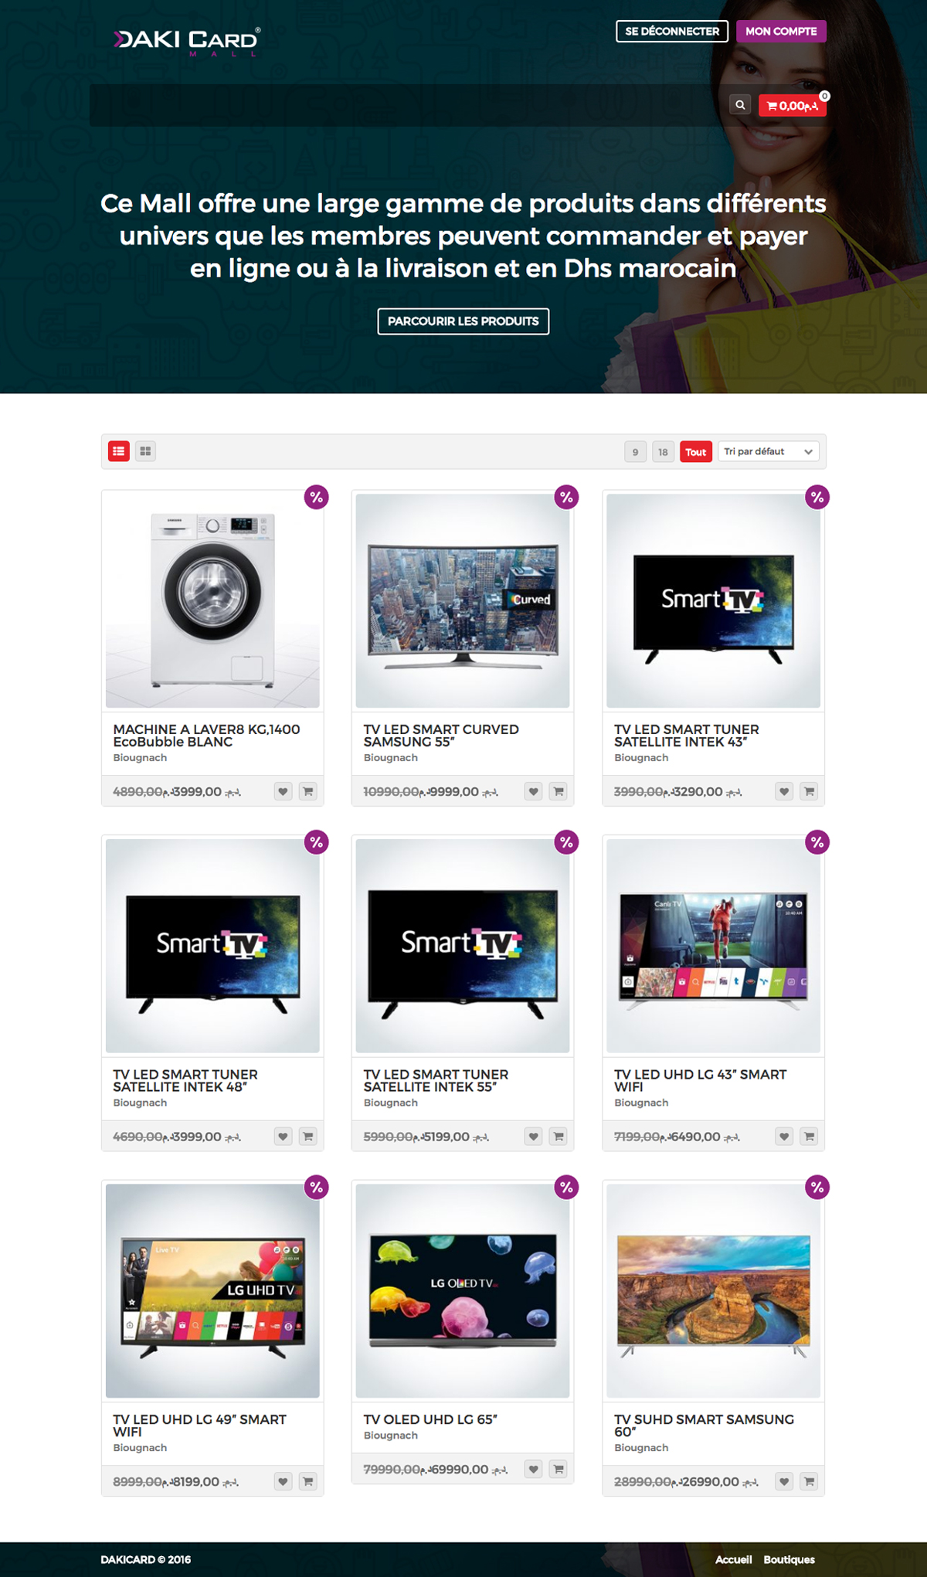
Task: Show all products with Tout
Action: 696,452
